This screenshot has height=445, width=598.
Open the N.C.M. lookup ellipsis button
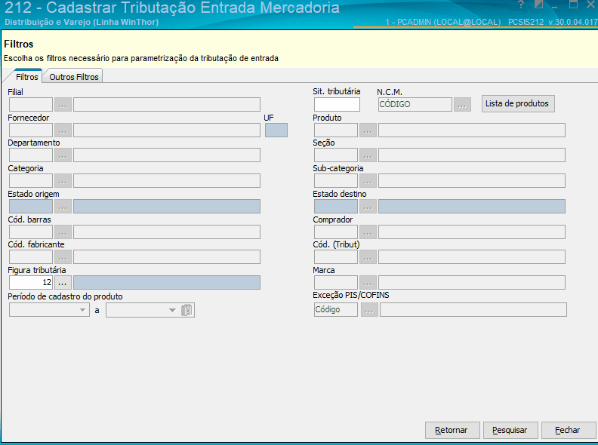[462, 104]
